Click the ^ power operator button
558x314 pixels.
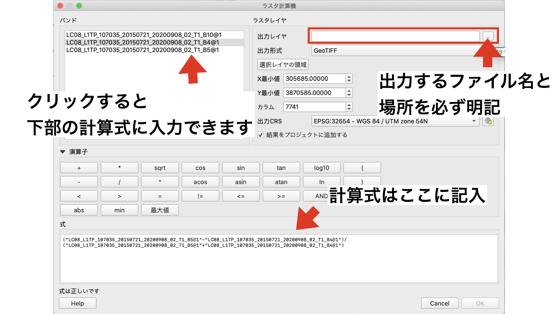coord(160,182)
